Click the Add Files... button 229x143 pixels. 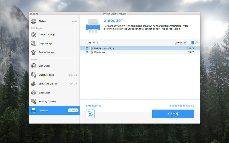click(94, 43)
